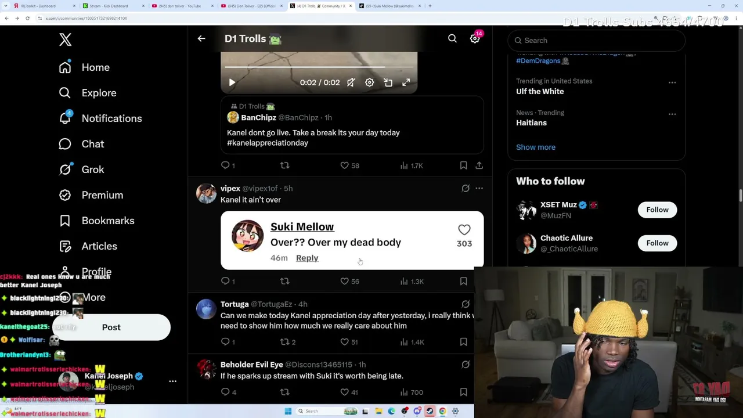Bookmark Tortuga's post
Screen dimensions: 743x418
pos(463,342)
